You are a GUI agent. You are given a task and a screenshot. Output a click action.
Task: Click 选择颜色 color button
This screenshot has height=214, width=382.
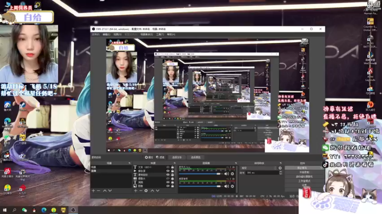click(x=195, y=157)
